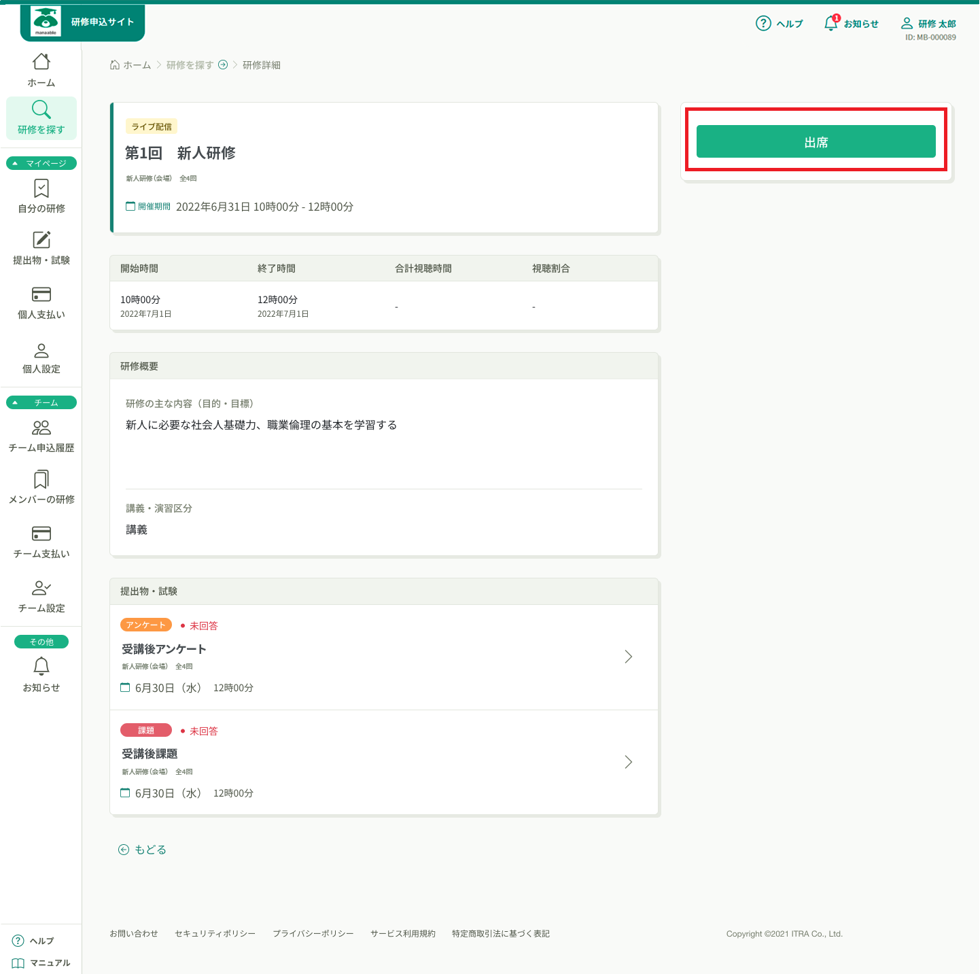
Task: Open チーム申込履歴 group icon
Action: [41, 428]
